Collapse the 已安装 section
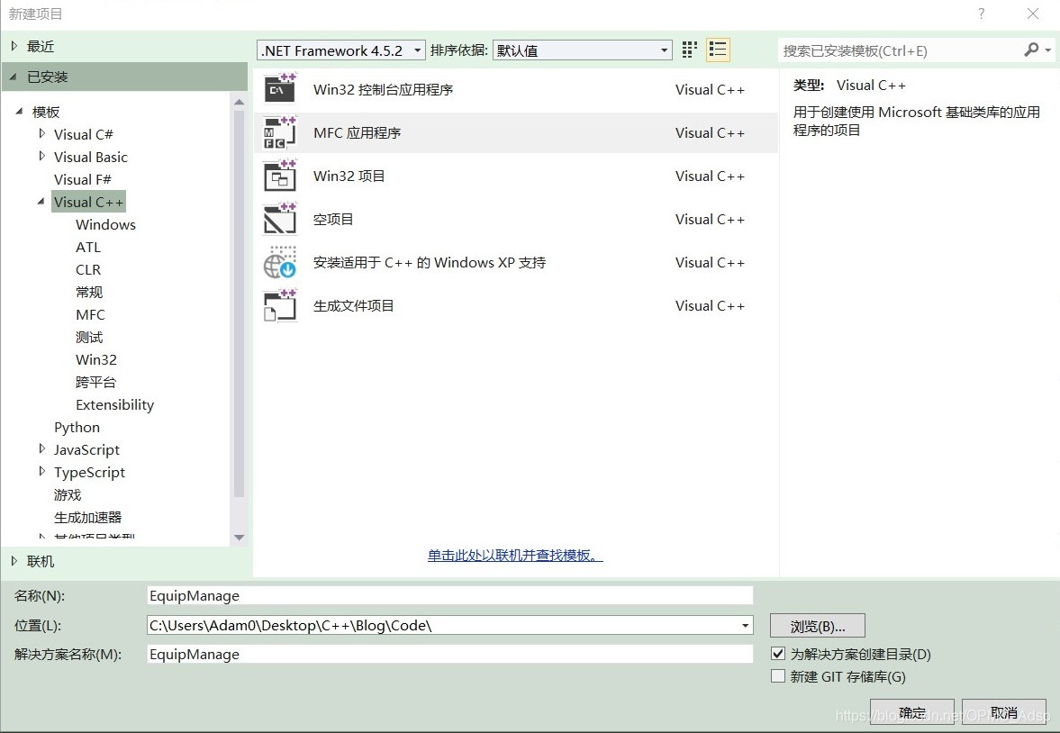Viewport: 1060px width, 733px height. tap(14, 77)
